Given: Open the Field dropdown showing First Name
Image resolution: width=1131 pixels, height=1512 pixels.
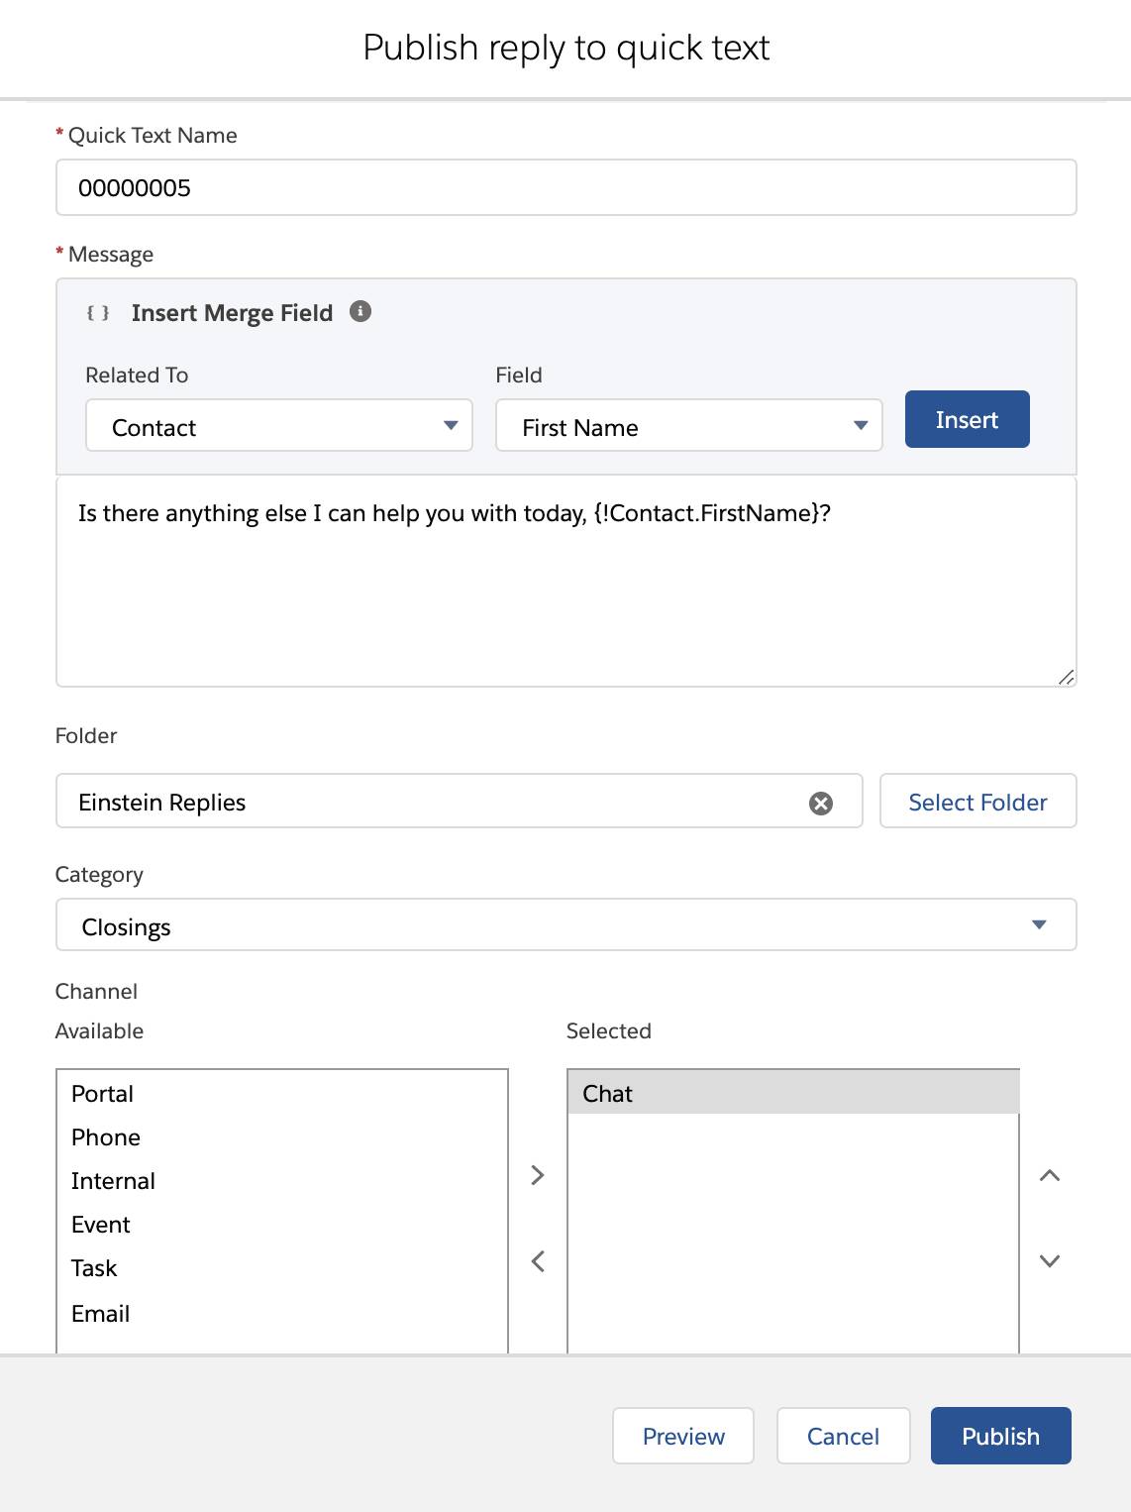Looking at the screenshot, I should point(688,426).
